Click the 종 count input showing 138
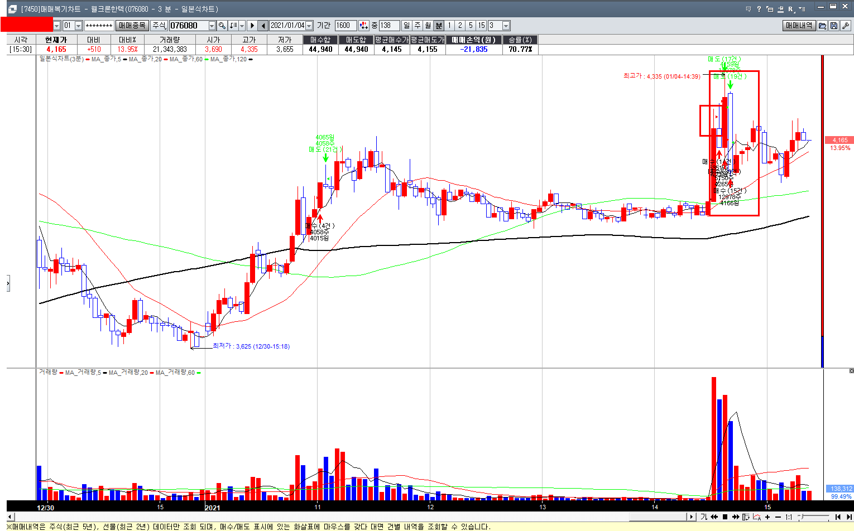The image size is (854, 531). 389,26
